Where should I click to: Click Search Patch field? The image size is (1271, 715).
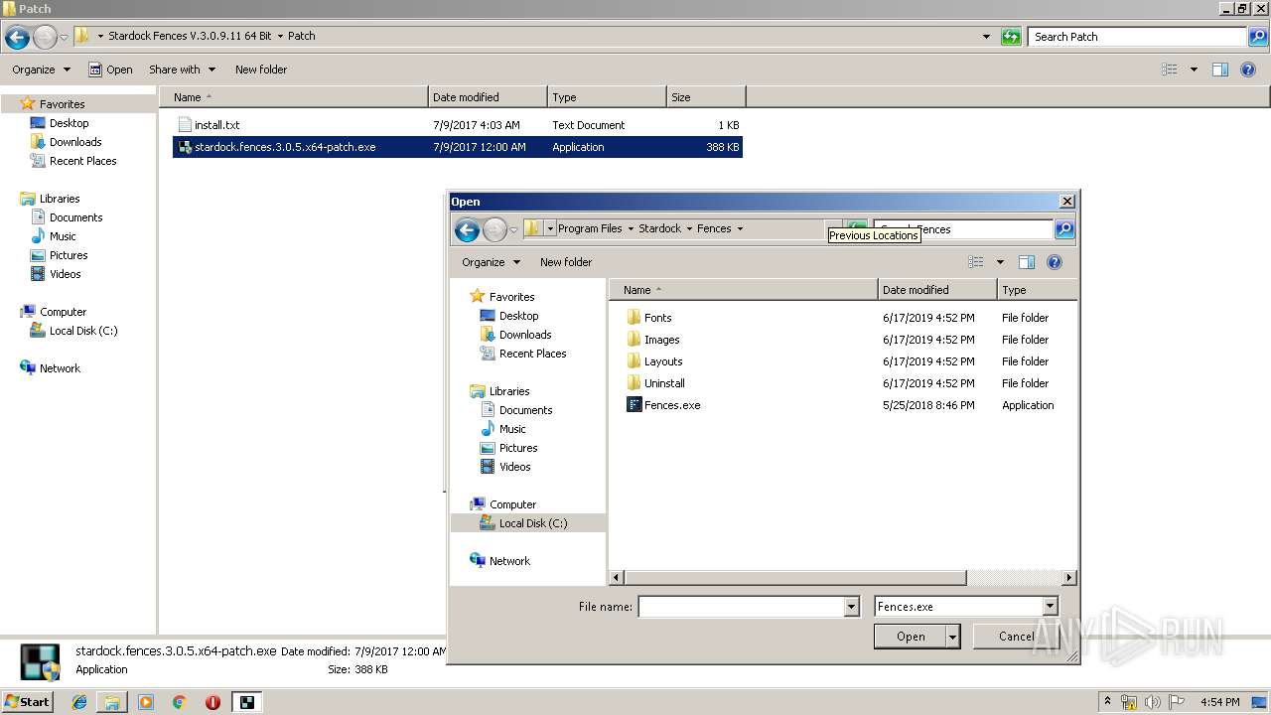pyautogui.click(x=1138, y=37)
